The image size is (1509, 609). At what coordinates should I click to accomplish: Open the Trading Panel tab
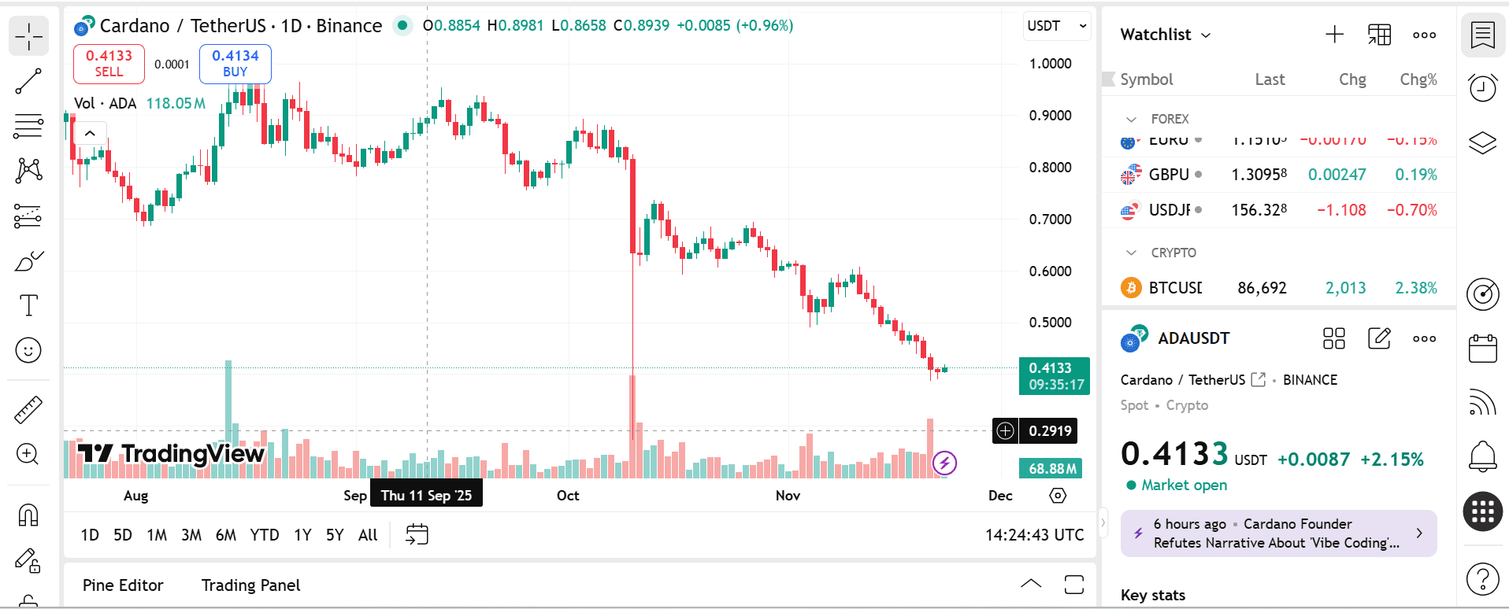(250, 585)
